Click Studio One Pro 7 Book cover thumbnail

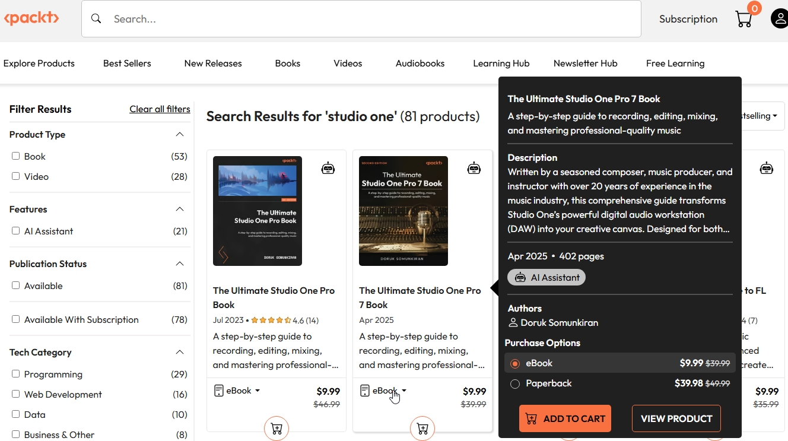(x=403, y=211)
